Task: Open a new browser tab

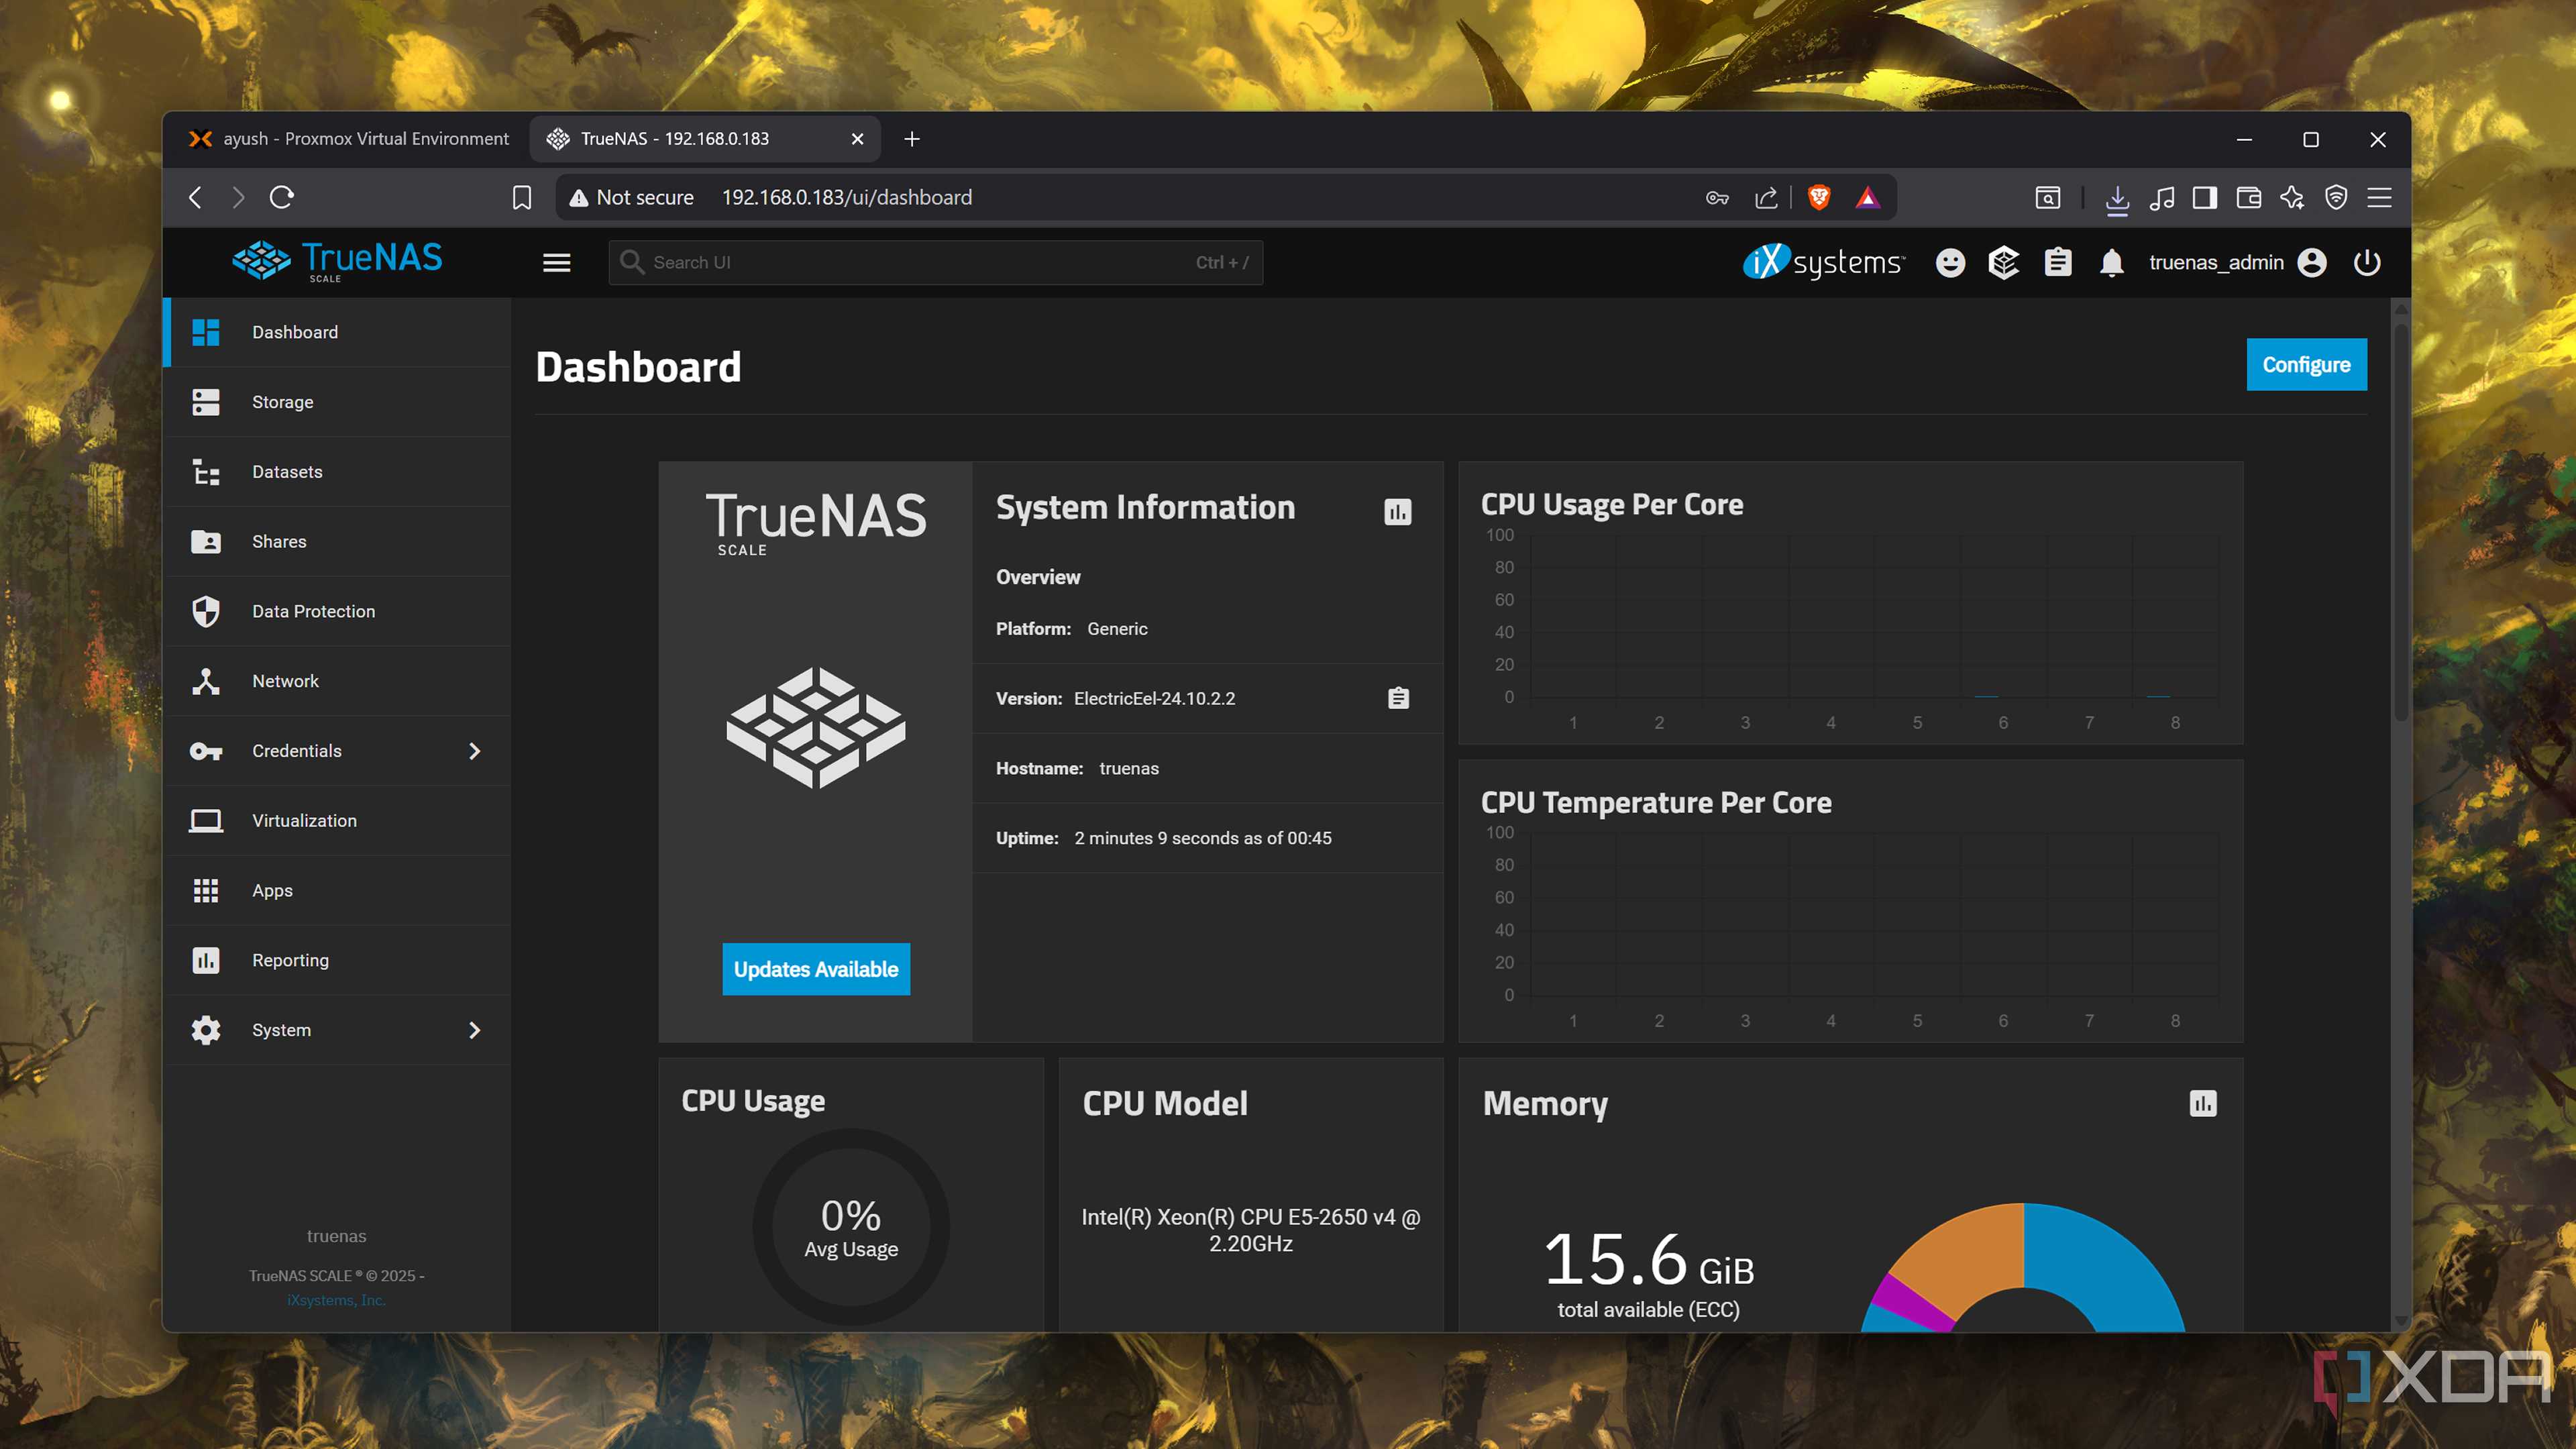Action: point(912,139)
